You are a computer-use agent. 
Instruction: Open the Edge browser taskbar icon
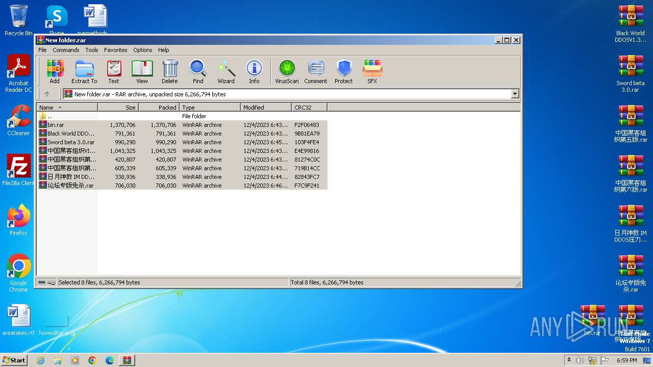point(110,360)
